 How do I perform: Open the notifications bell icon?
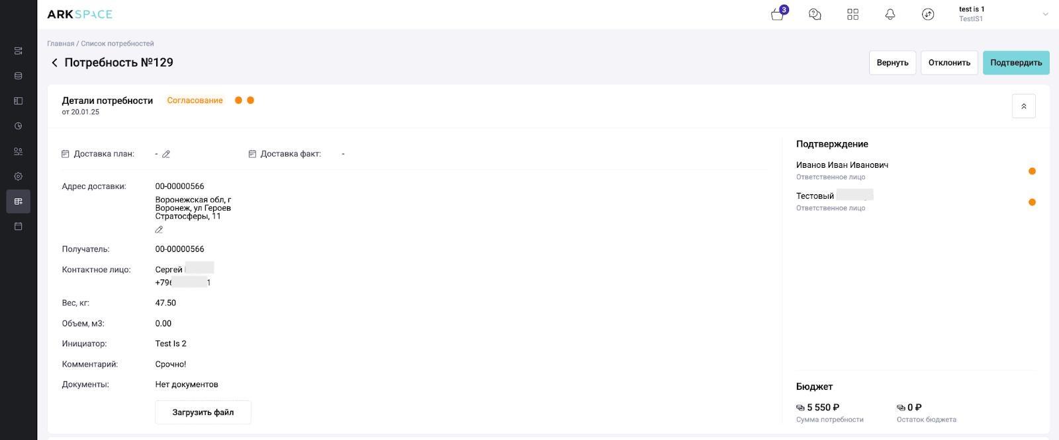click(x=890, y=14)
